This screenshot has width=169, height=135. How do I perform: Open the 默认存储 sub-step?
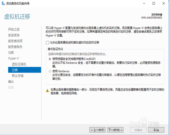click(18, 76)
